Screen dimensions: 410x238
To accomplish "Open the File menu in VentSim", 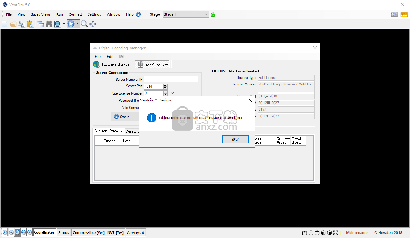I will [x=9, y=14].
